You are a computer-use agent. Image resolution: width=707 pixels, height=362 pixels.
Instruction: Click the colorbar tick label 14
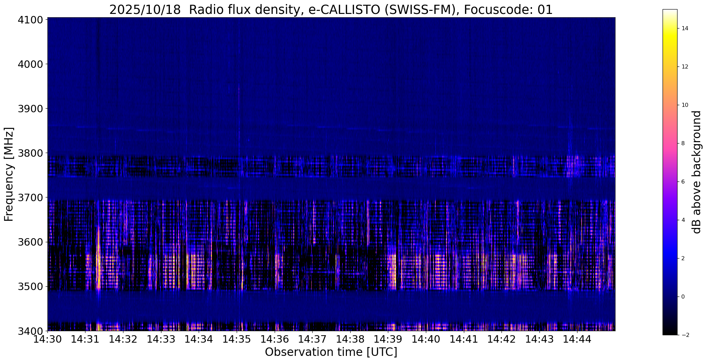(685, 28)
